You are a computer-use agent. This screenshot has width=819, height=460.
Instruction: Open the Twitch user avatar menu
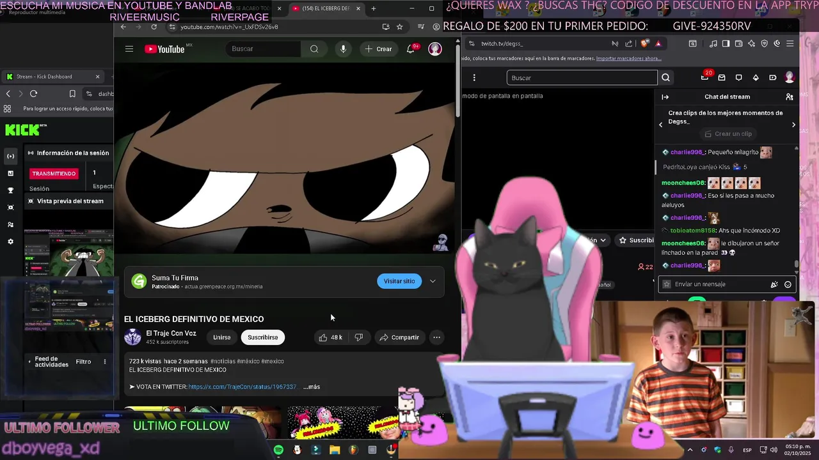pyautogui.click(x=790, y=77)
